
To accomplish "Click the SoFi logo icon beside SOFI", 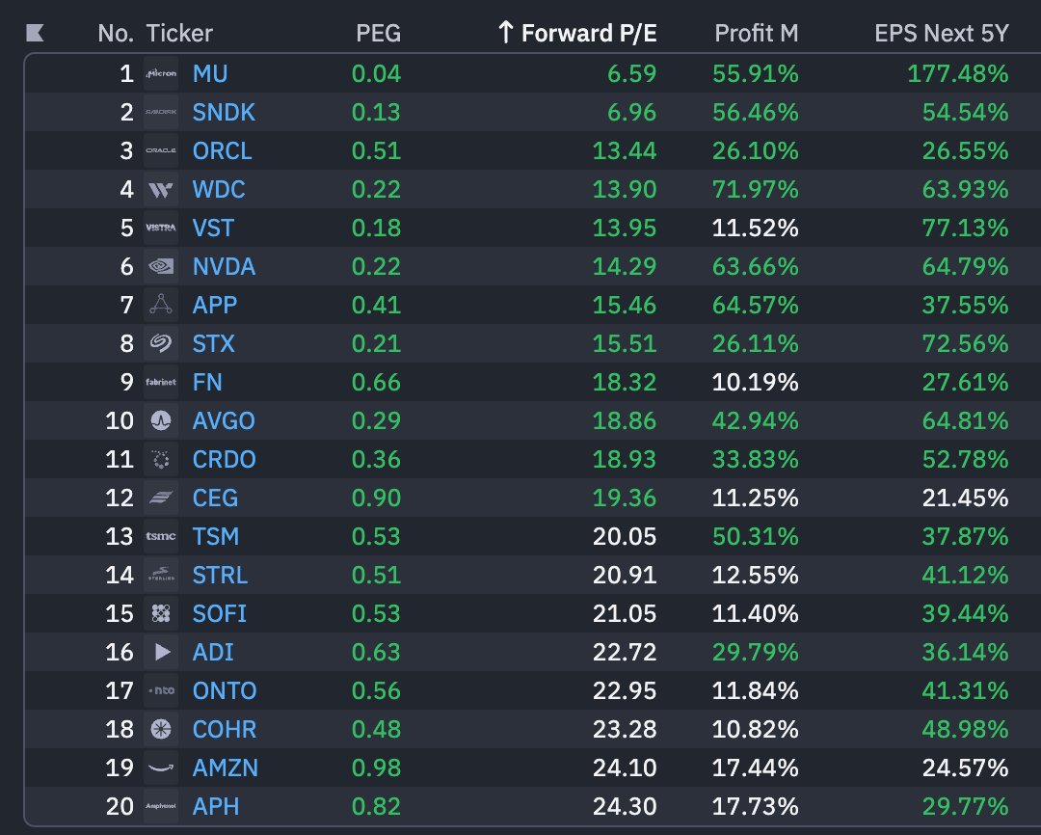I will tap(161, 613).
